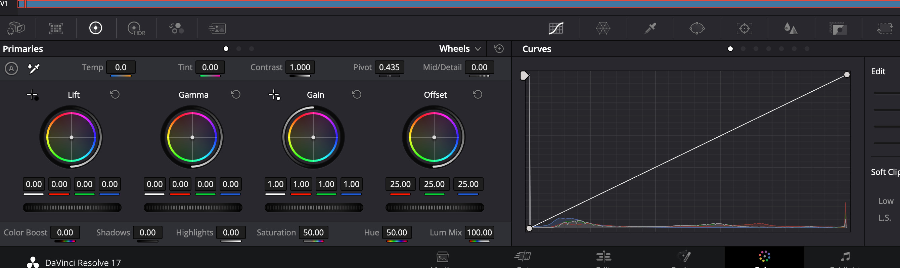Click the Gamma color wheel center
The height and width of the screenshot is (268, 900).
pos(192,137)
